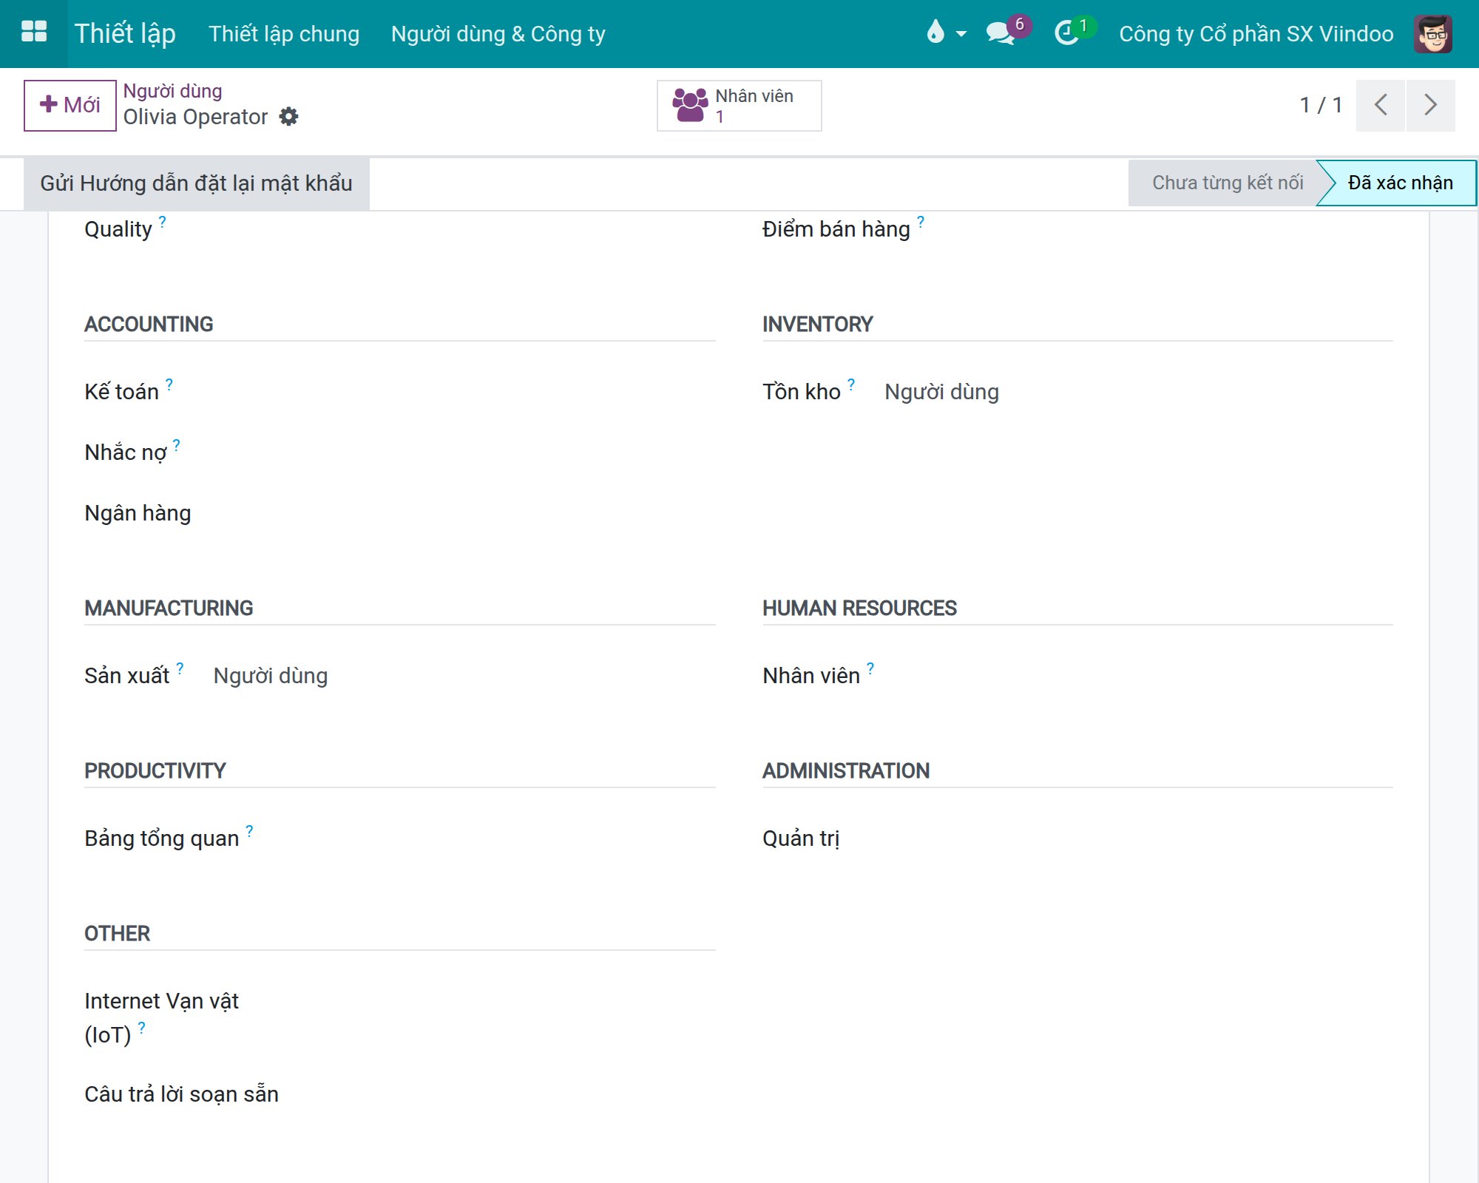Show the Internet Vạn vật (IoT) help icon
Screen dimensions: 1479x1183
pos(141,1027)
